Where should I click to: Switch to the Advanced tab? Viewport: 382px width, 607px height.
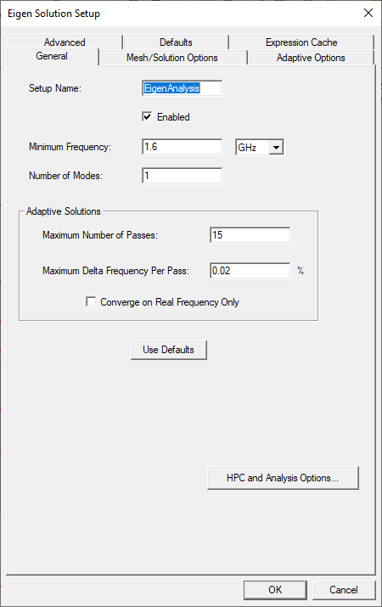tap(65, 42)
